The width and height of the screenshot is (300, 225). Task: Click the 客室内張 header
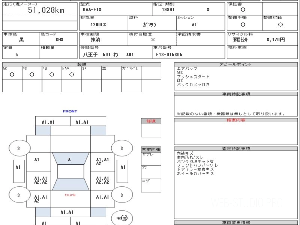[x=151, y=150]
